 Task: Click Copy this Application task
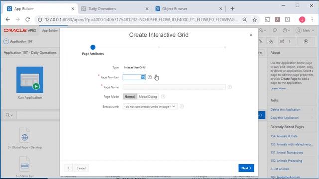tap(285, 118)
